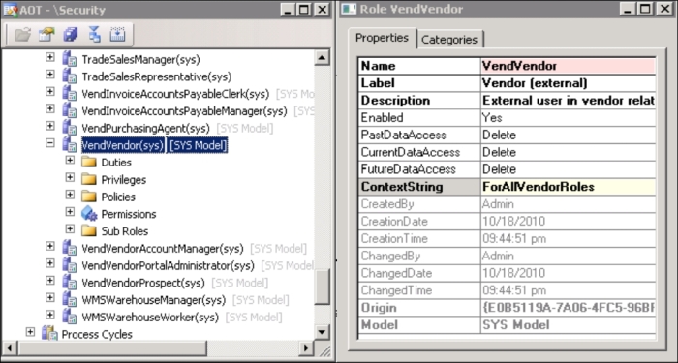Switch to the Properties tab
Screen dimensions: 678x363
click(382, 38)
